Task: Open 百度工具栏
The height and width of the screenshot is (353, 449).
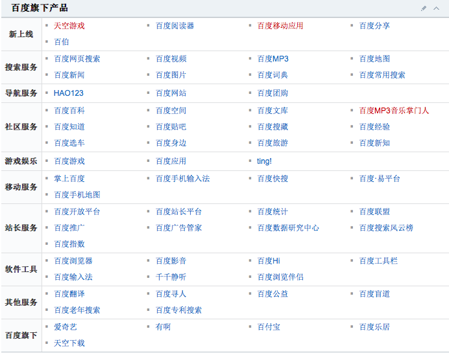Action: pos(378,261)
